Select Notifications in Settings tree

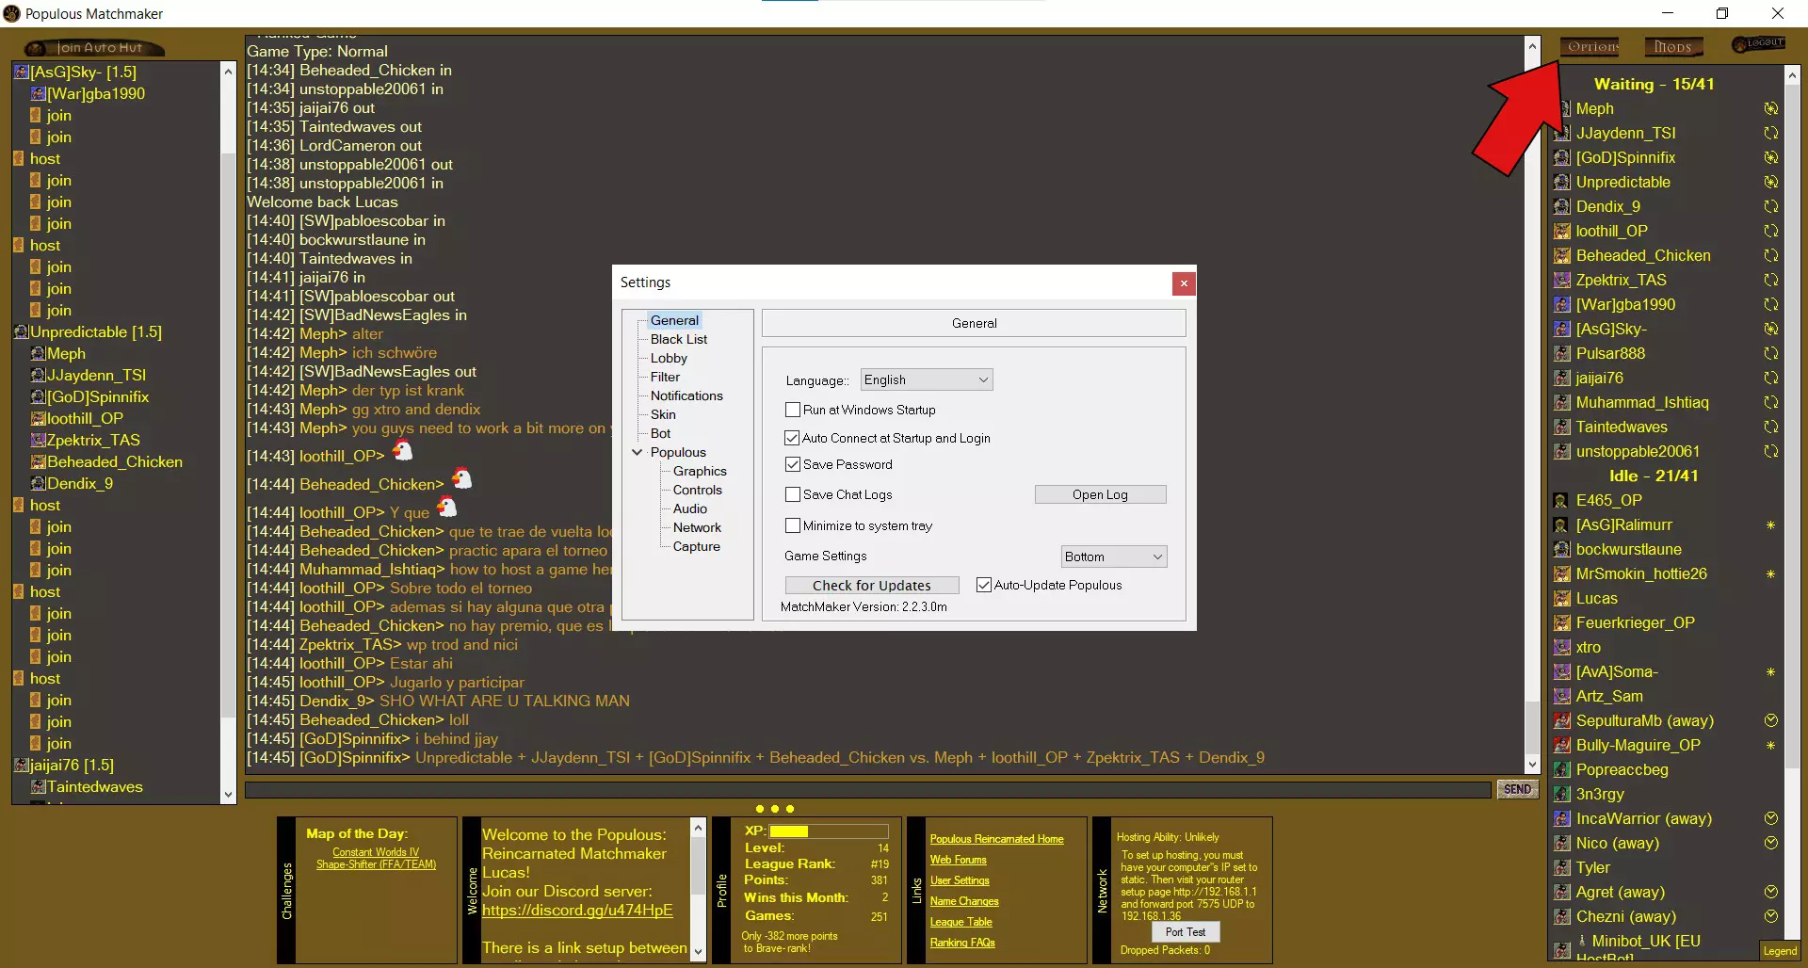686,395
